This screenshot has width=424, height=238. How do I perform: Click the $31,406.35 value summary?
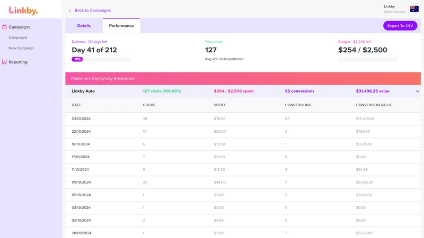pos(373,91)
